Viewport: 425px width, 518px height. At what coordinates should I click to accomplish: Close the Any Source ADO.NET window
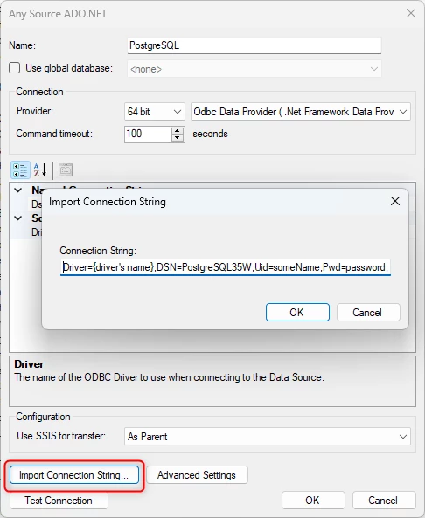point(411,13)
